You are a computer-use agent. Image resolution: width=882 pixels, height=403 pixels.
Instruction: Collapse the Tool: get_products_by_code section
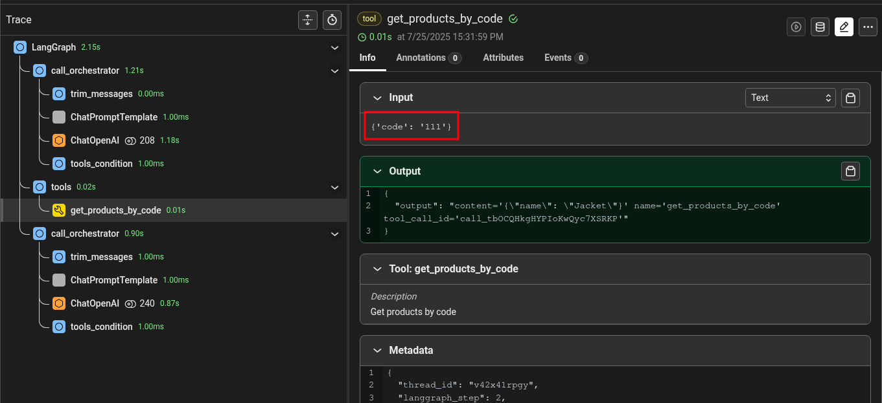coord(377,269)
